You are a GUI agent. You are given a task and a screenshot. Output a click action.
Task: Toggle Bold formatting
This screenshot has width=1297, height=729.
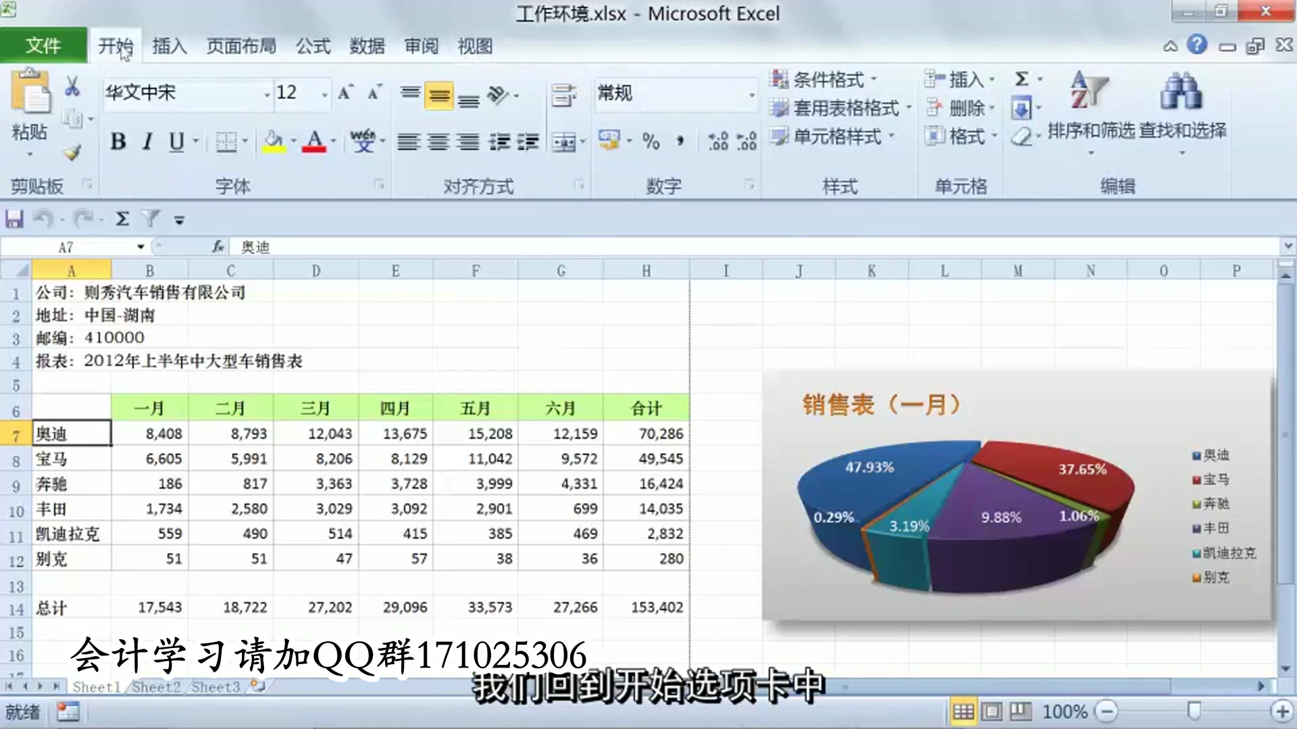click(118, 141)
